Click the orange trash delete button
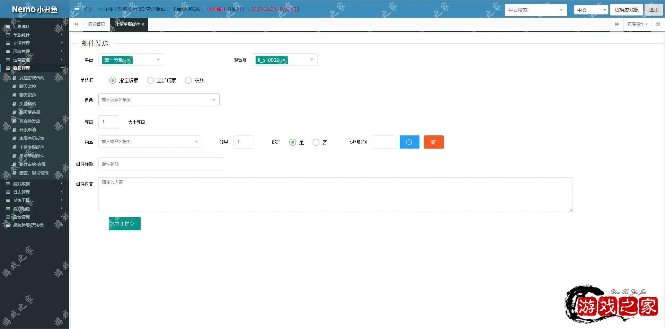 433,142
